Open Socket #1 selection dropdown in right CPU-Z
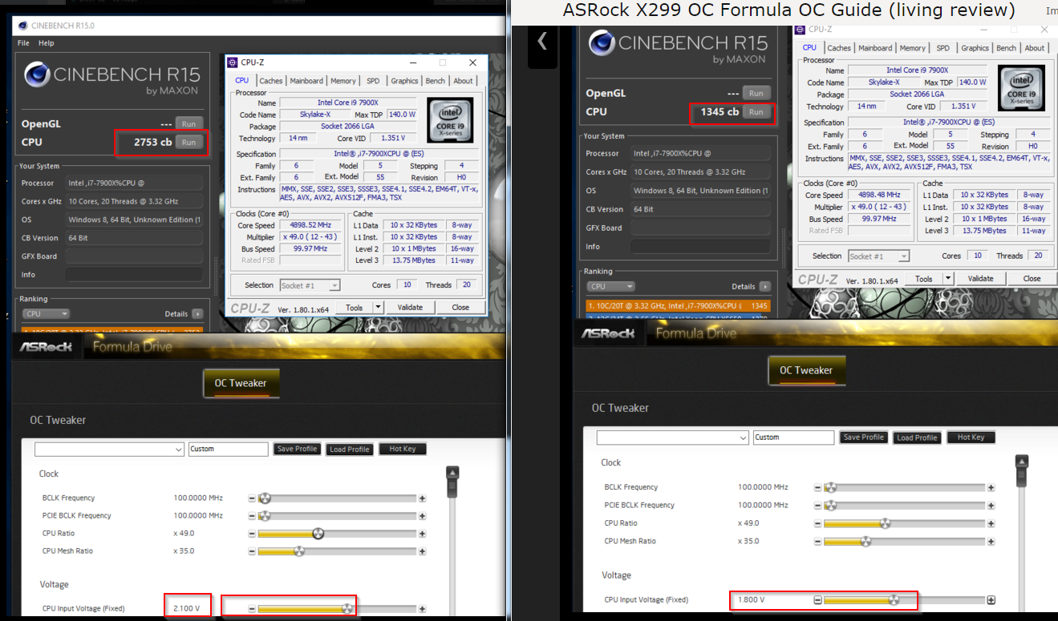 tap(878, 256)
